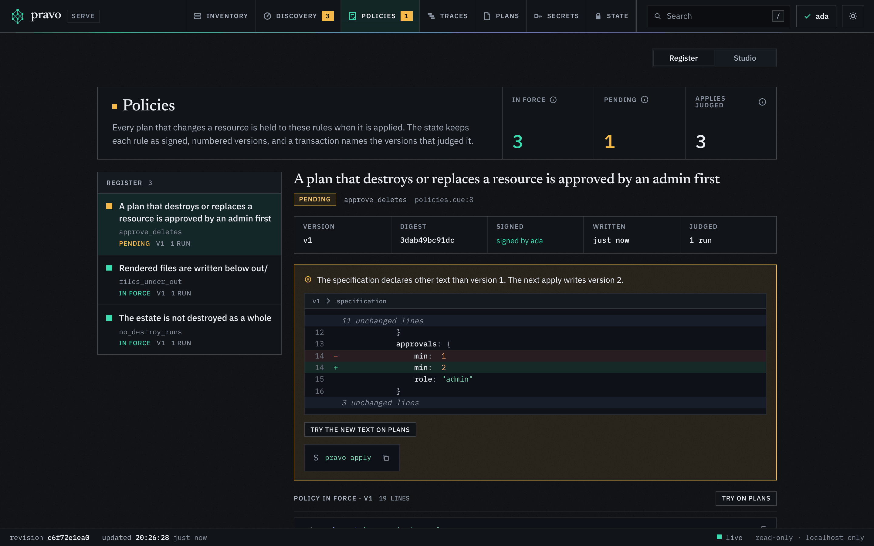The image size is (874, 546).
Task: Open the Plans tab
Action: [501, 16]
